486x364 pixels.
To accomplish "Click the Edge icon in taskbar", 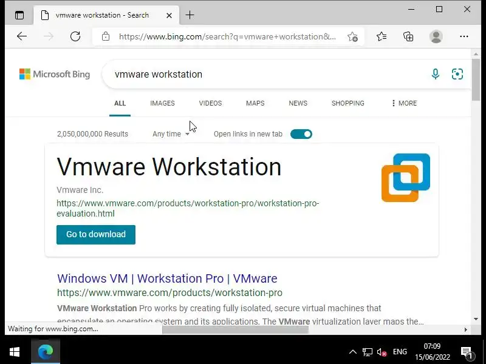I will [45, 352].
